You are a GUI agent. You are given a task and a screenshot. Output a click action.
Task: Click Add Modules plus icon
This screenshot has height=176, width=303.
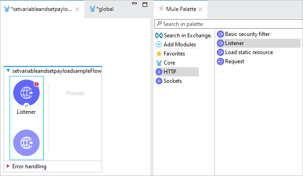(159, 44)
